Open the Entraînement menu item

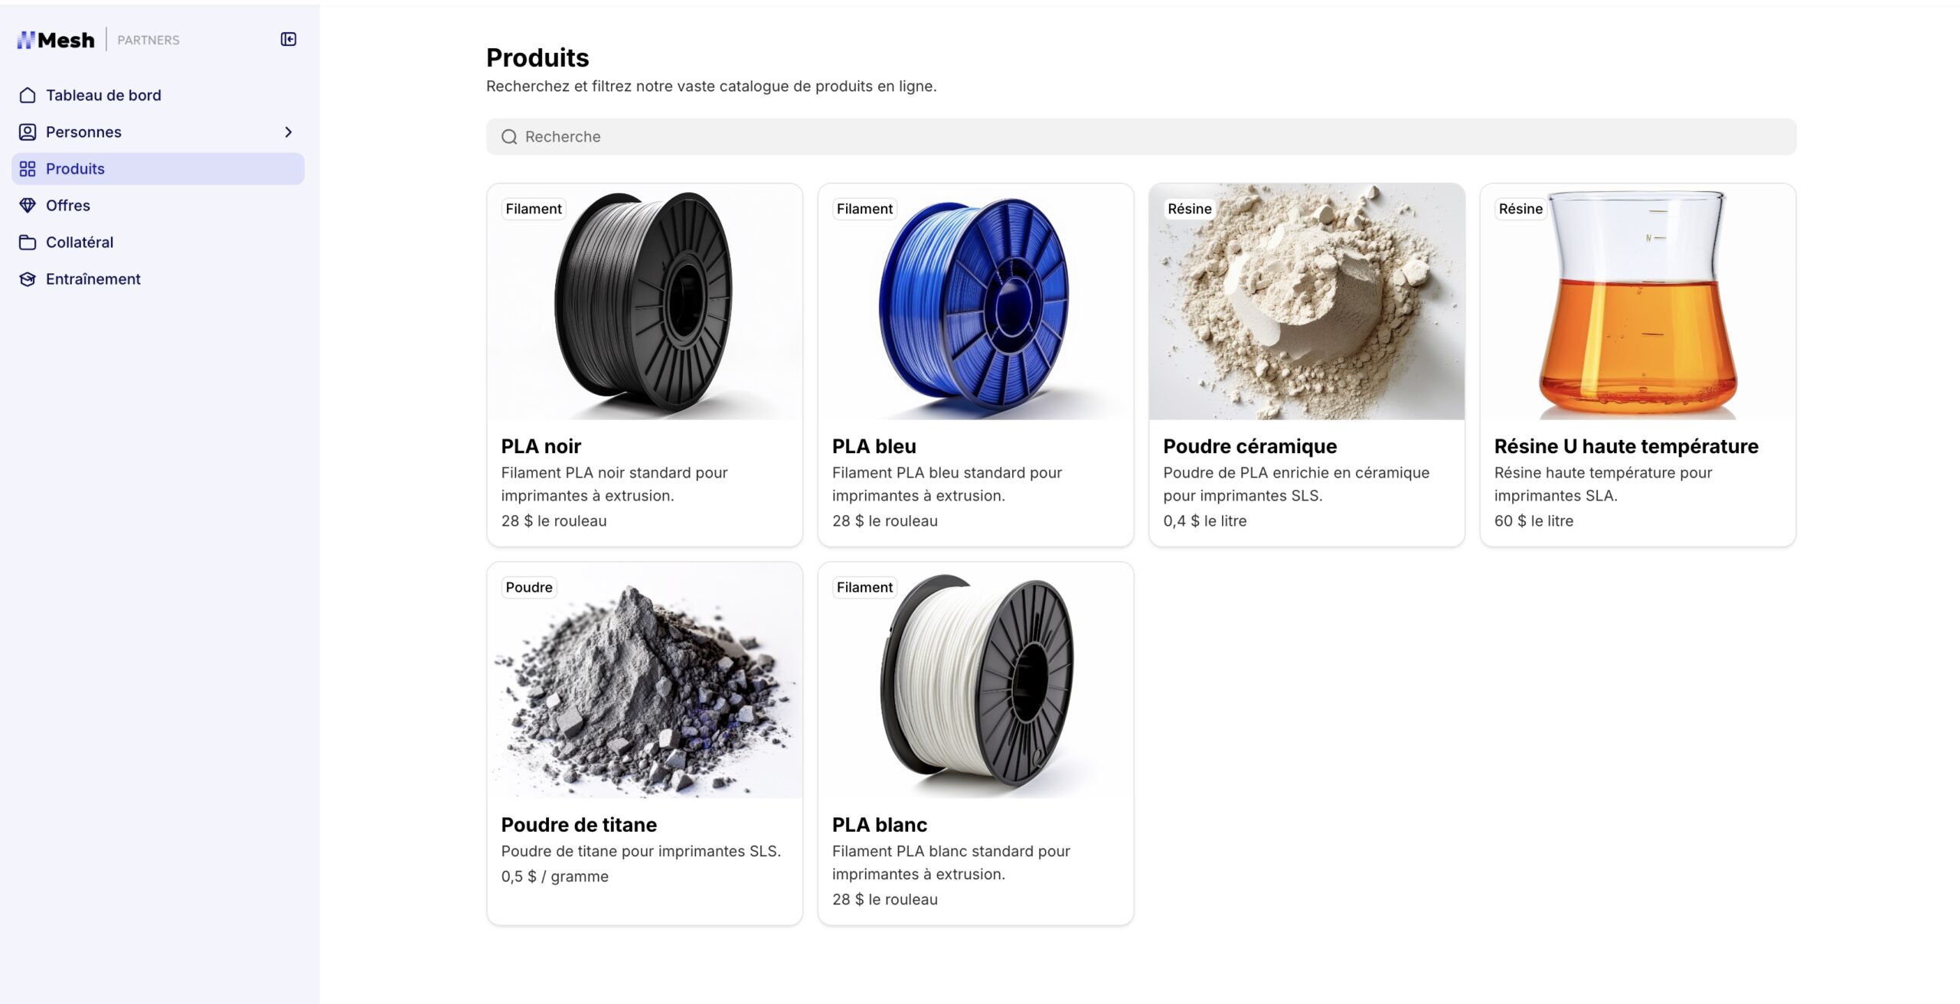158,279
